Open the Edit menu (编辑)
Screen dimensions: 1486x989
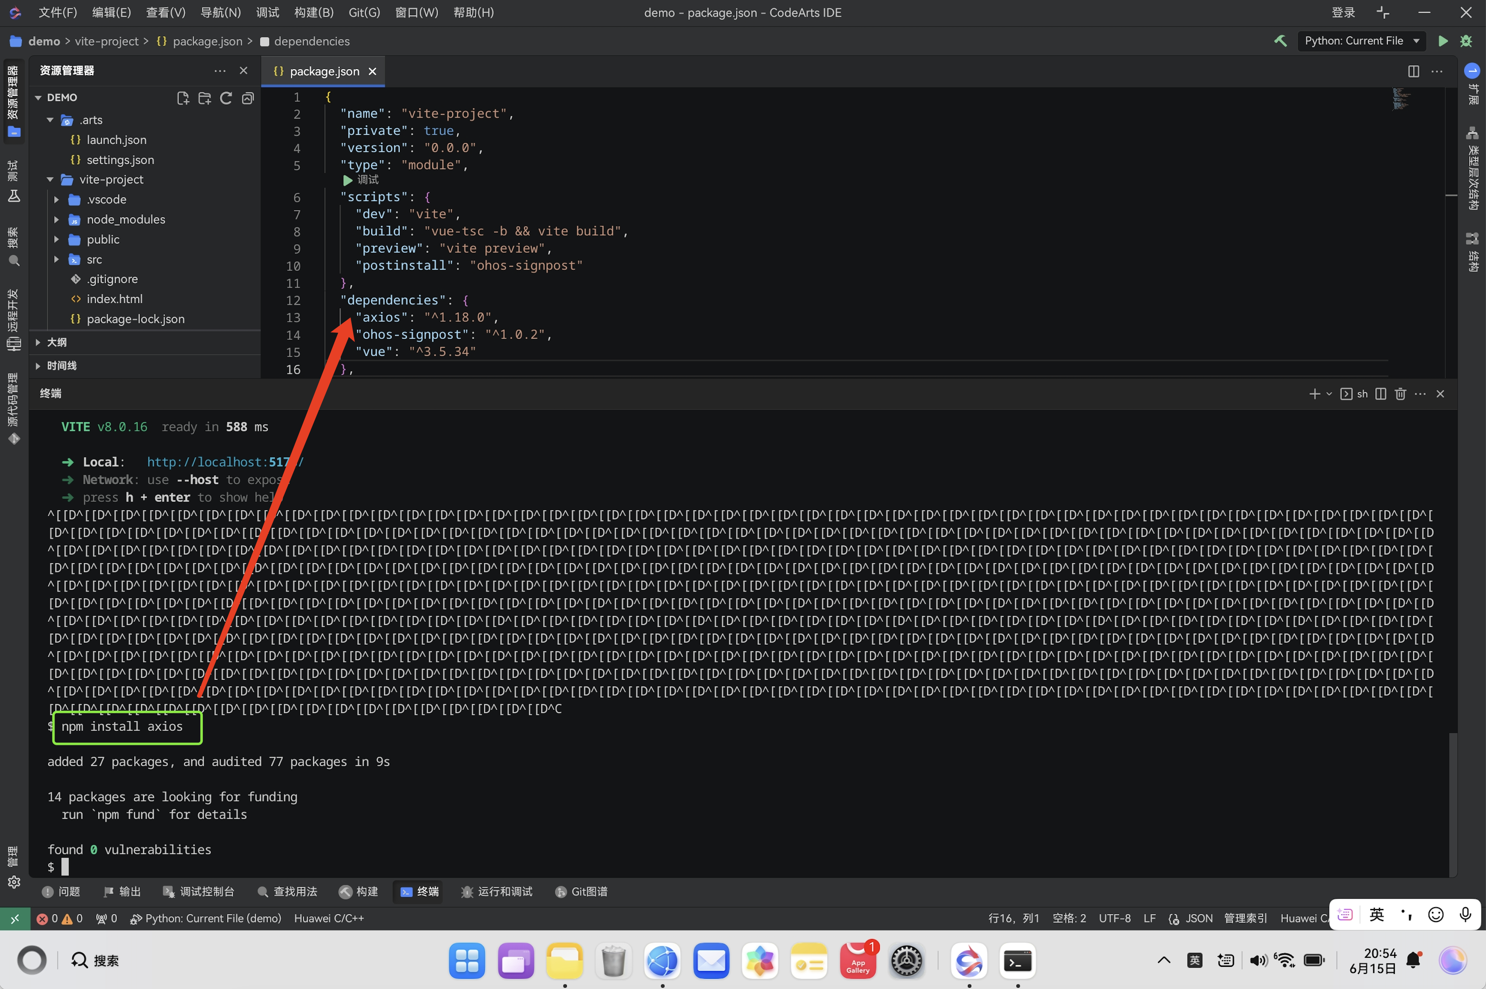click(x=112, y=13)
